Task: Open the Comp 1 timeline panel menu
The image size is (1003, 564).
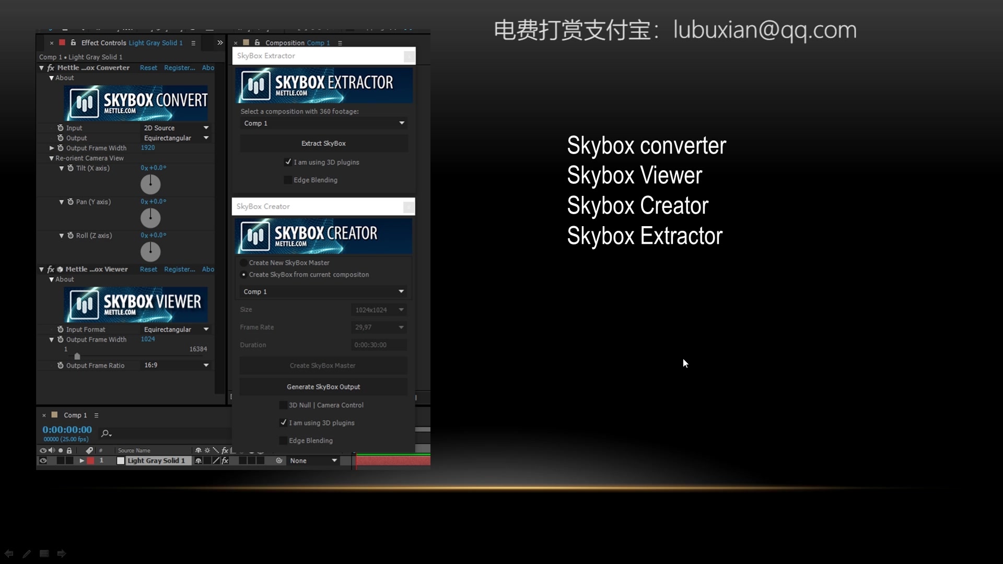Action: (x=96, y=415)
